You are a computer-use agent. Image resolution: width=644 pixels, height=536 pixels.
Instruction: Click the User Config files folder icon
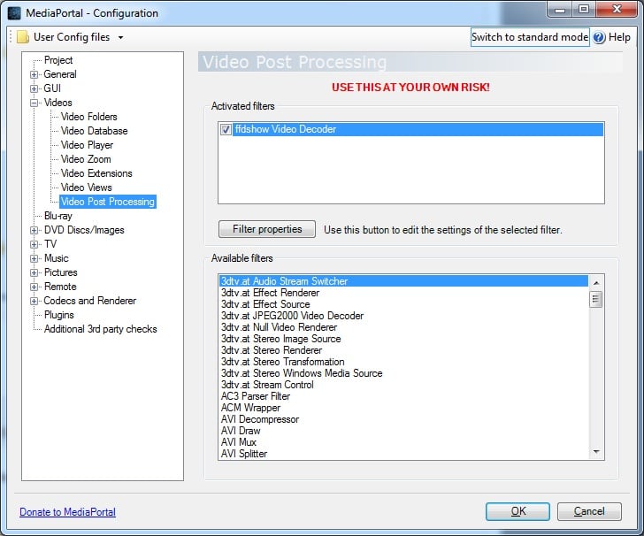(x=21, y=37)
